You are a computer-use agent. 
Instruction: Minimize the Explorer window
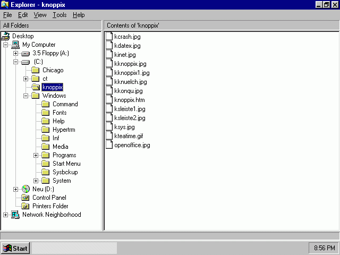click(319, 5)
